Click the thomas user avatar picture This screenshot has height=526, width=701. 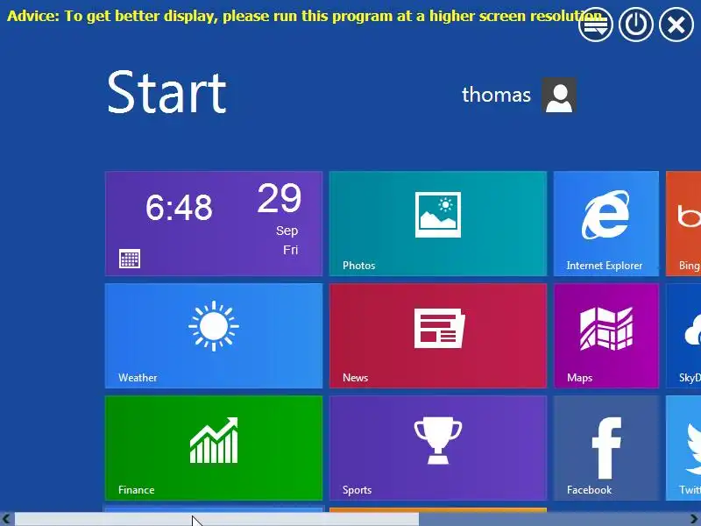tap(559, 95)
